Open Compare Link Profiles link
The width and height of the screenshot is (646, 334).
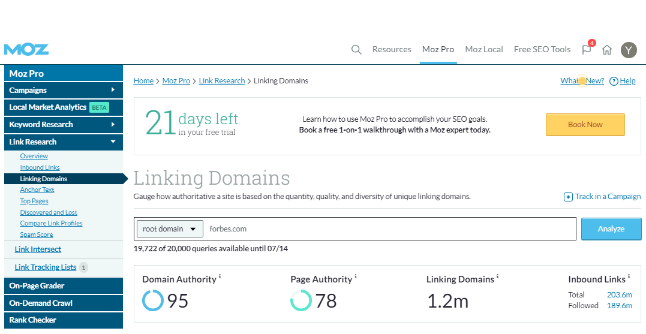click(x=51, y=223)
